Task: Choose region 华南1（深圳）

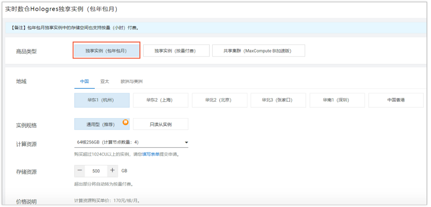Action: (x=337, y=100)
